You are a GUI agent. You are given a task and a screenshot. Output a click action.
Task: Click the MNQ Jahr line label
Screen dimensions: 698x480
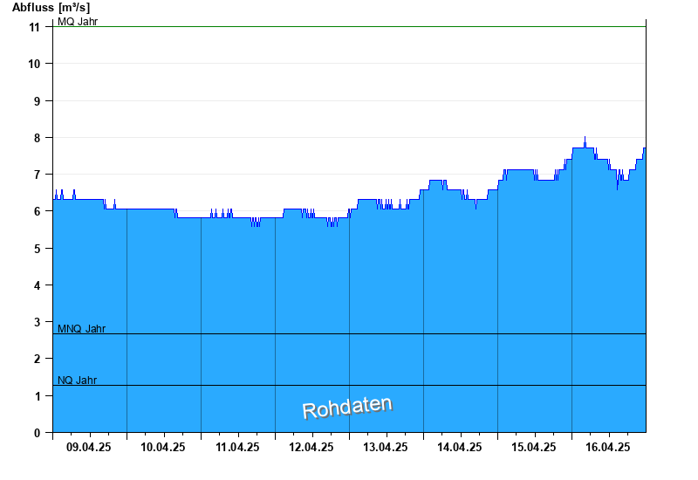point(81,329)
